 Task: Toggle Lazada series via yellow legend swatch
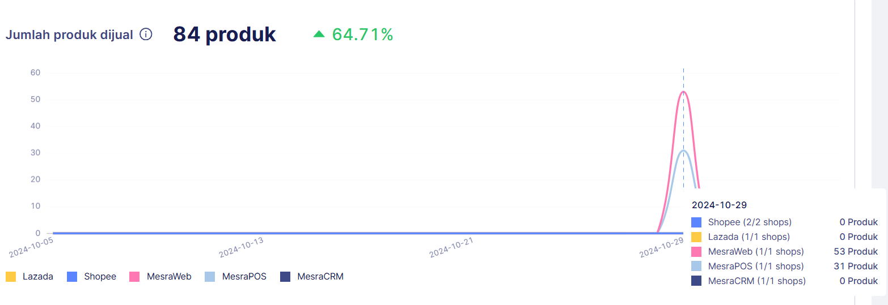tap(10, 277)
